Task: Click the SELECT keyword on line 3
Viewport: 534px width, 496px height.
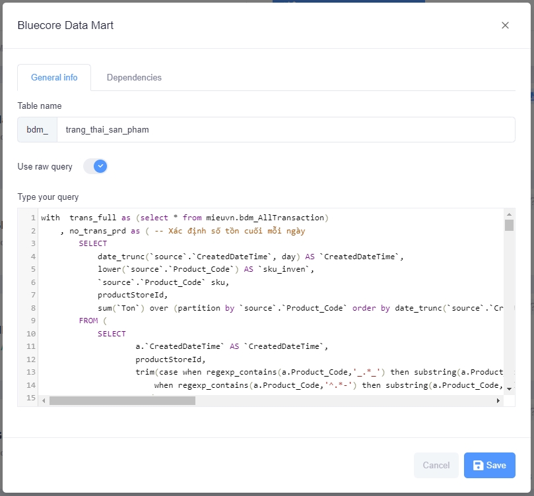Action: (x=92, y=243)
